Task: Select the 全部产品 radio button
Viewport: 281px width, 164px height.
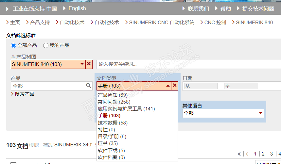Action: point(13,45)
